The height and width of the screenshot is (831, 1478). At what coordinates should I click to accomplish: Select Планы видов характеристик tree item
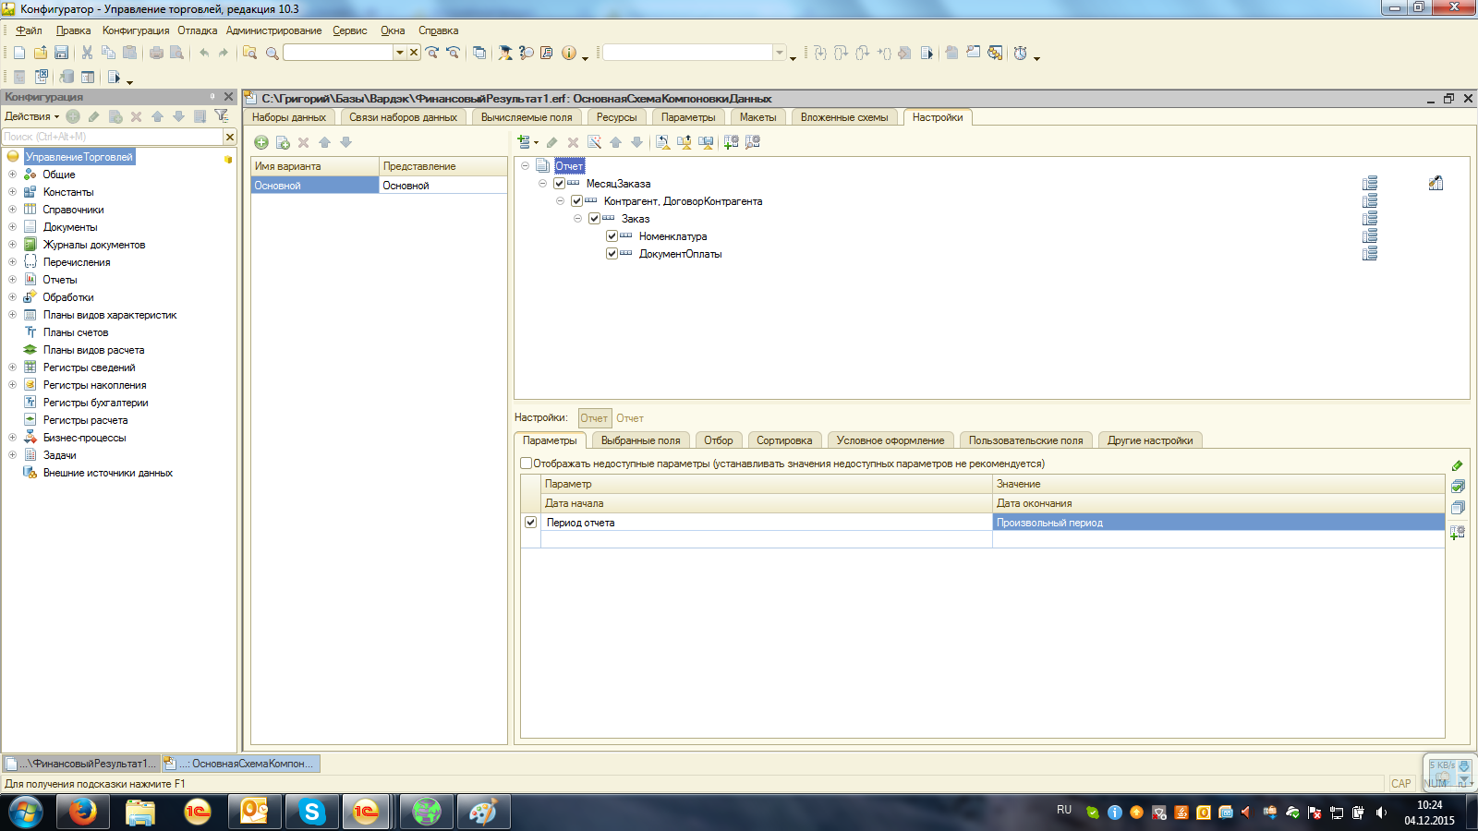[109, 315]
